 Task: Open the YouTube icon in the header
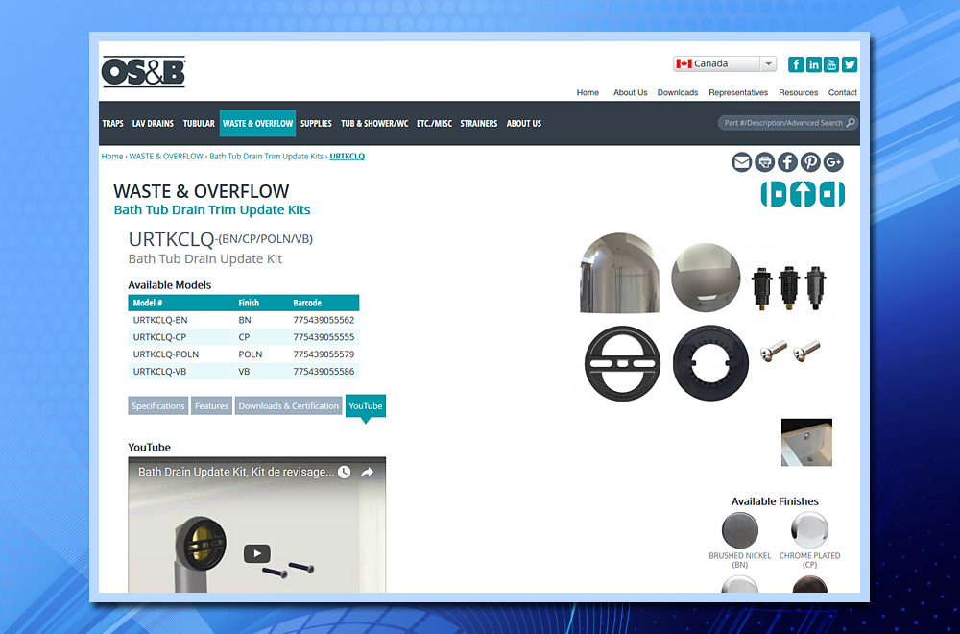(x=831, y=64)
